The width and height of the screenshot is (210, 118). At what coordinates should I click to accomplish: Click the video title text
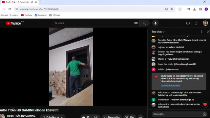tap(29, 110)
